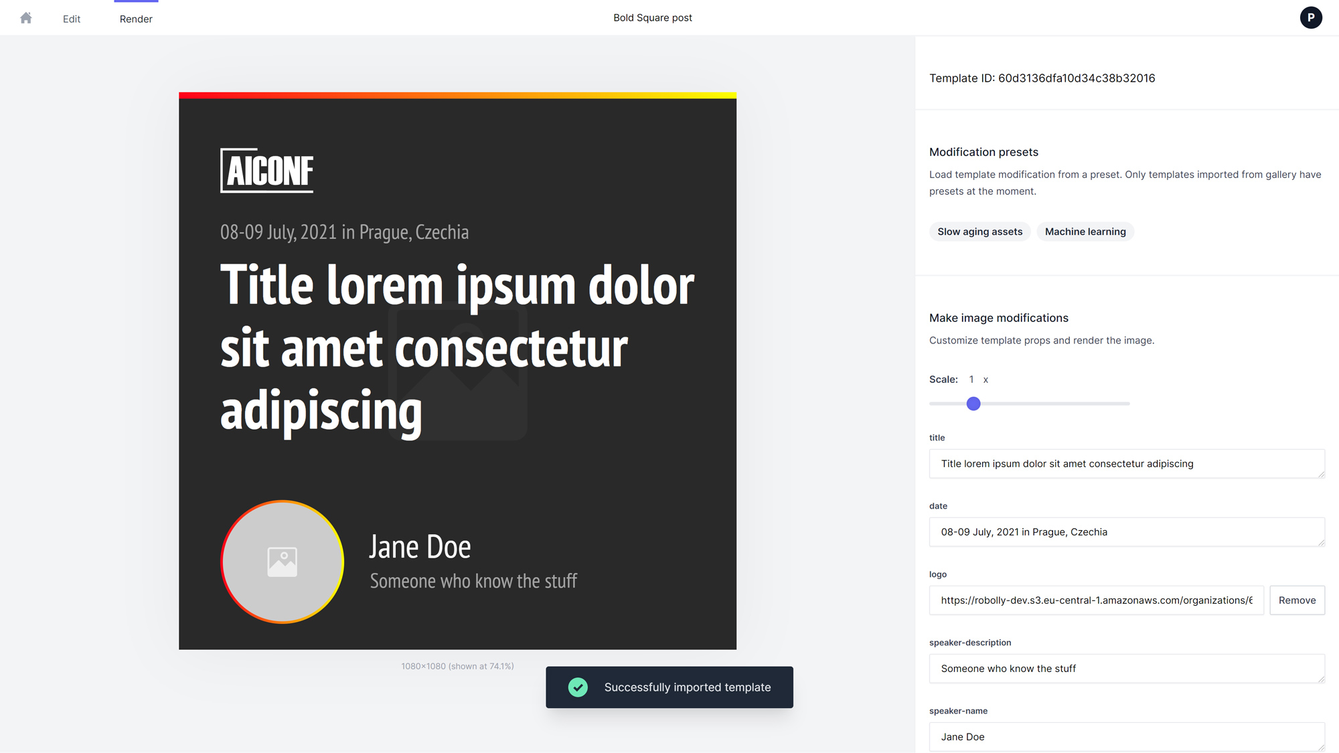The image size is (1339, 753).
Task: Load the Machine learning preset
Action: [1085, 232]
